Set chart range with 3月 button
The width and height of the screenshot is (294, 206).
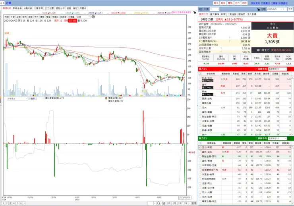tap(168, 203)
